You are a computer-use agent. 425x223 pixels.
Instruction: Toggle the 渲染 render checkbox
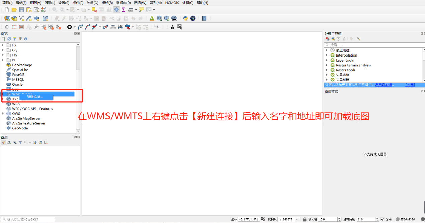382,219
